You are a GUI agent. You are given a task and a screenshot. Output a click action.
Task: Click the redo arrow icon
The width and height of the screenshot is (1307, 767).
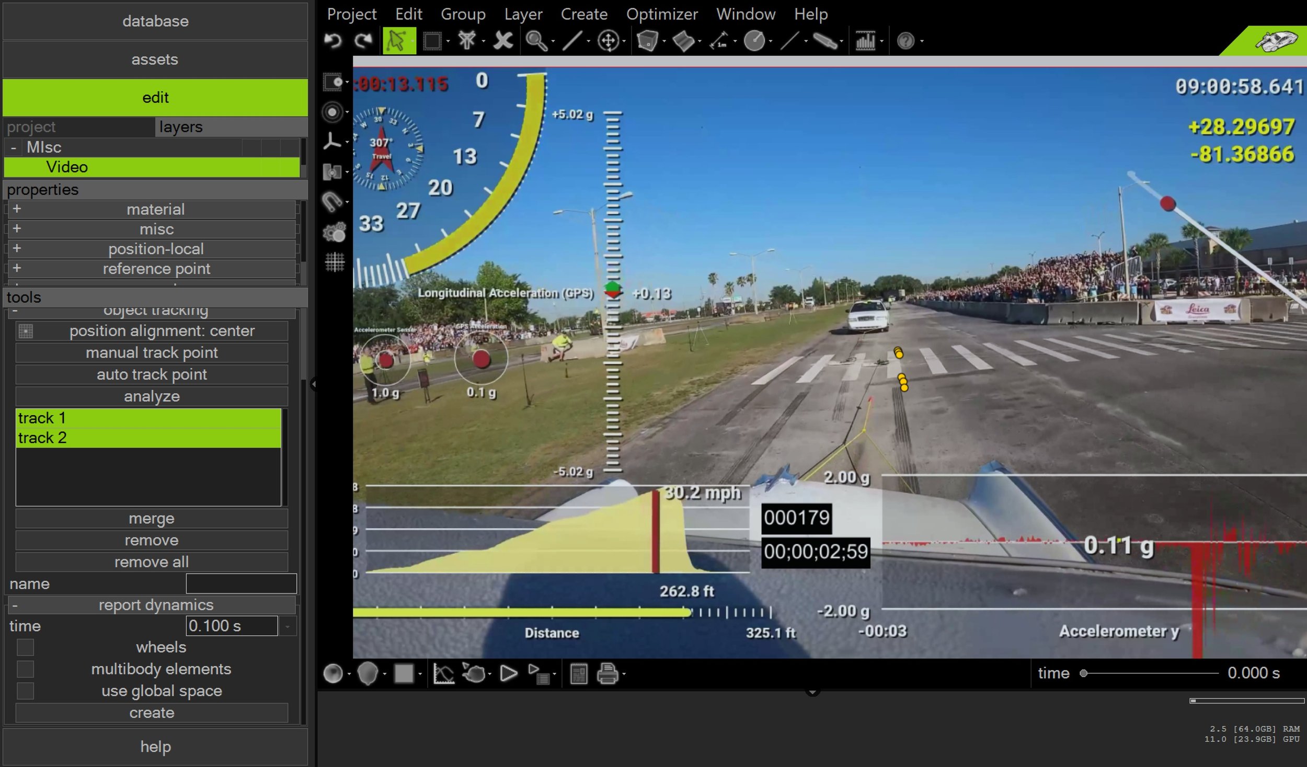[x=363, y=40]
